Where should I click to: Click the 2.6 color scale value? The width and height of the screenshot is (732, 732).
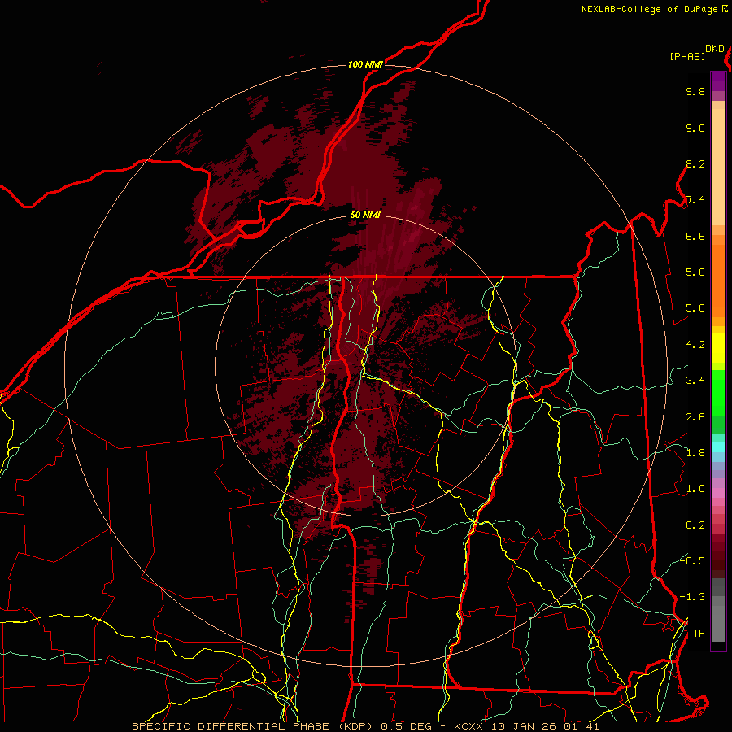(695, 417)
